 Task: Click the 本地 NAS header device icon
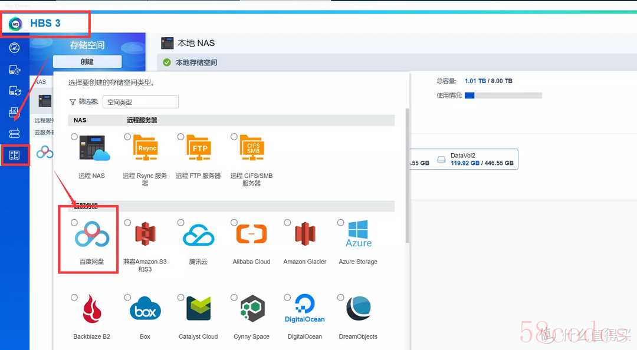(168, 43)
